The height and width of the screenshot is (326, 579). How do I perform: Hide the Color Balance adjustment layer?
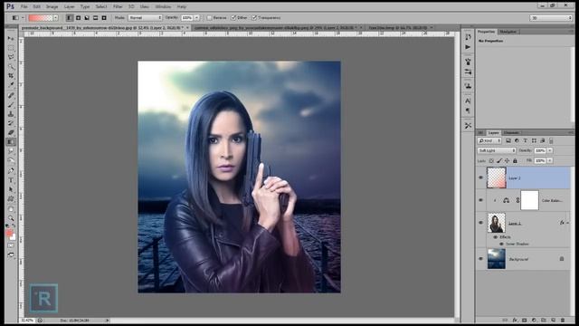pos(480,200)
